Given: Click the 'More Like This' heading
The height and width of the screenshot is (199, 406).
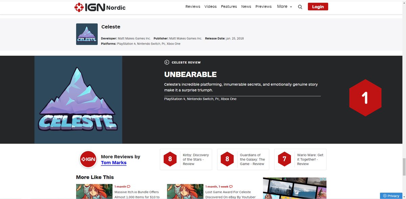Looking at the screenshot, I should tap(95, 177).
